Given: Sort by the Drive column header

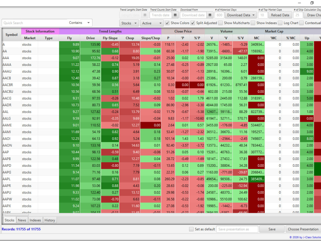Looking at the screenshot, I should pos(90,38).
